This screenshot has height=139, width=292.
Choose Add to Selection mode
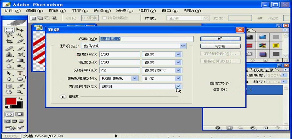(40, 18)
